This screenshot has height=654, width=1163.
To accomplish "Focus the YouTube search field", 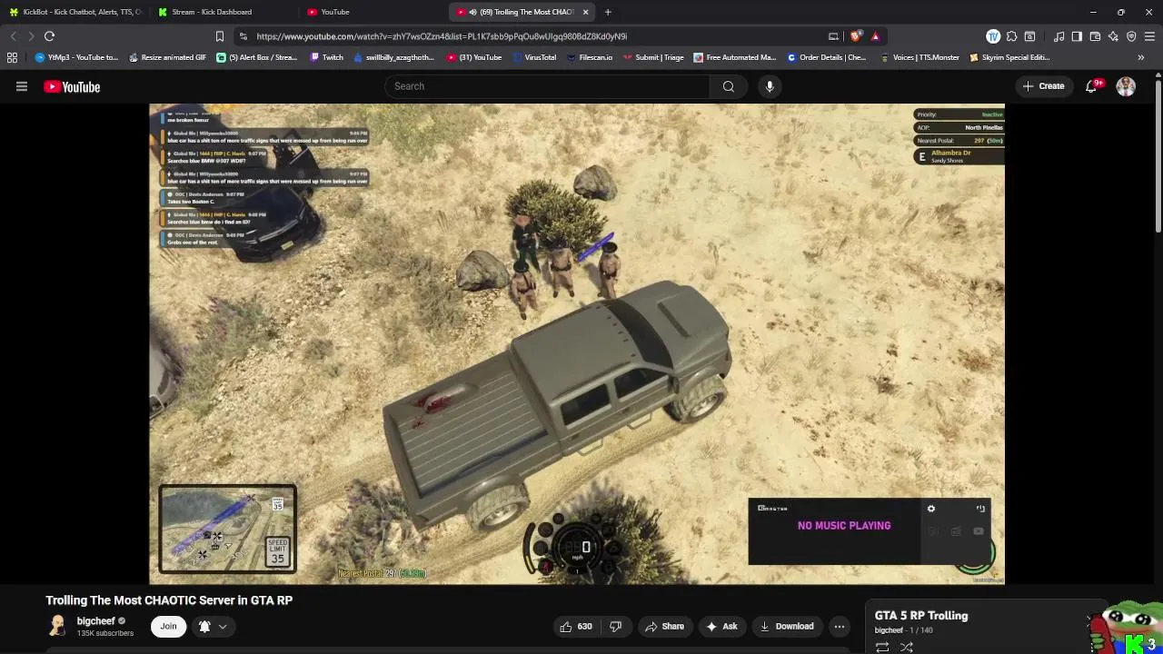I will (x=547, y=86).
